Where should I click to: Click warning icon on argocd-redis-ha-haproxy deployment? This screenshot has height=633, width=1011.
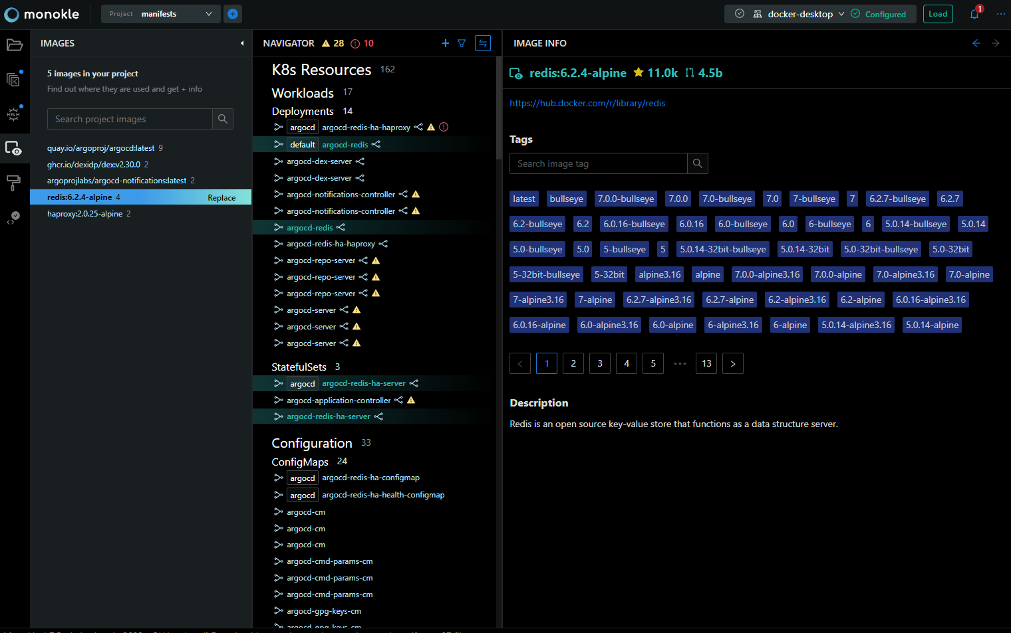click(x=431, y=127)
